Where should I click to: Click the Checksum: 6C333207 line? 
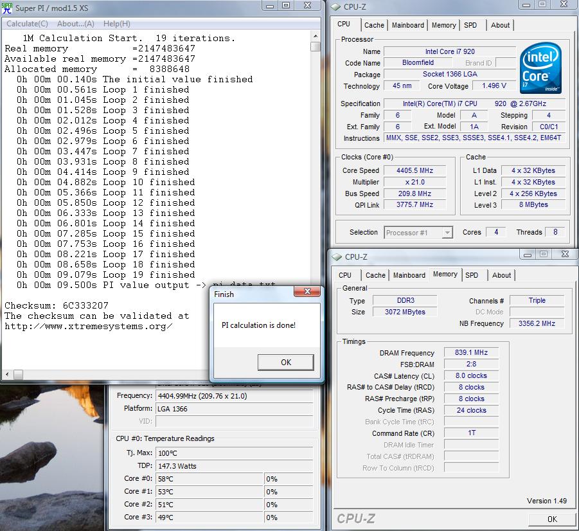point(57,305)
